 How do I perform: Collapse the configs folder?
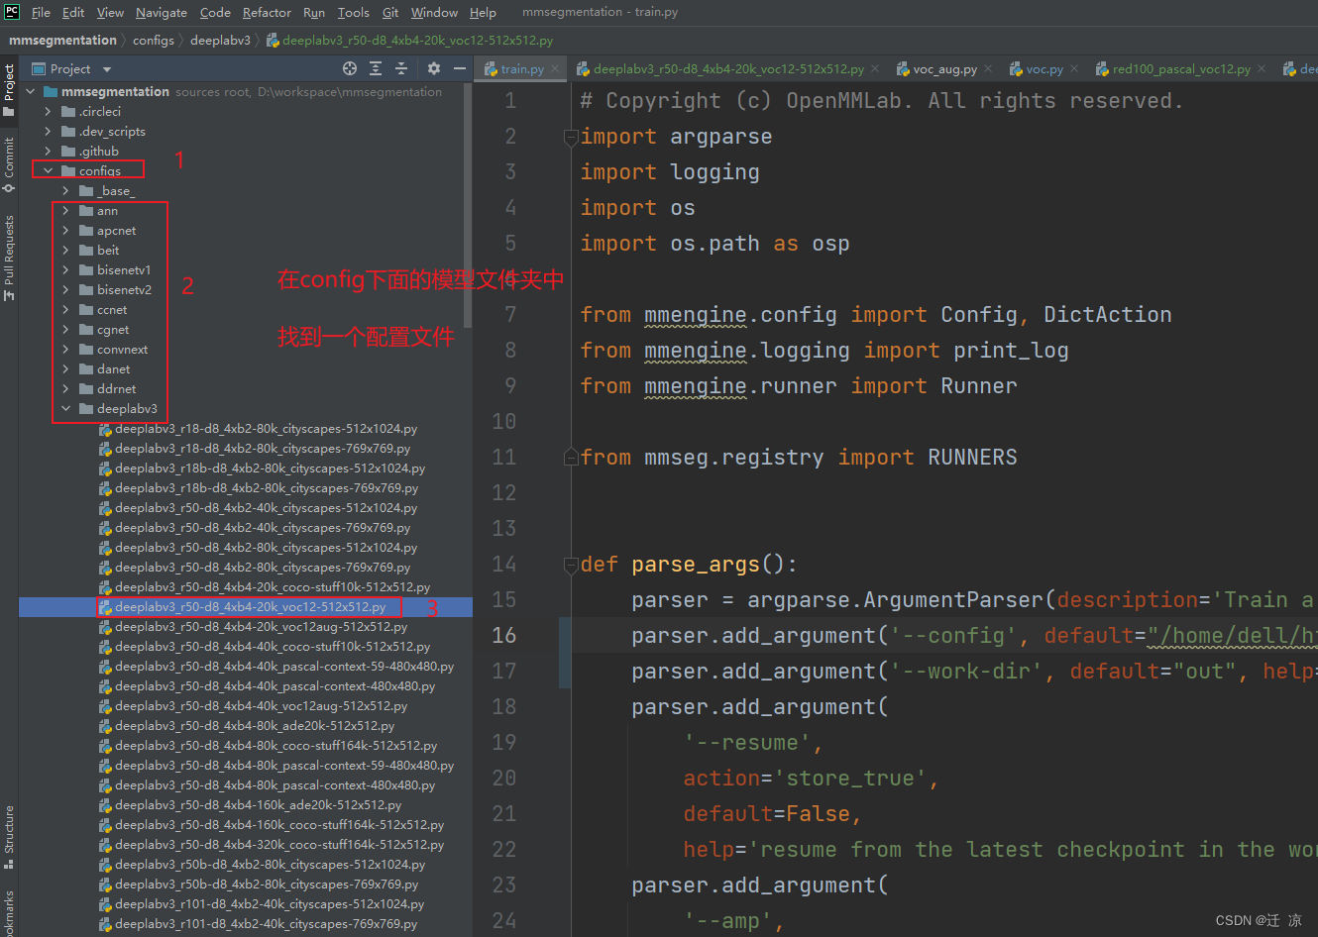click(48, 170)
